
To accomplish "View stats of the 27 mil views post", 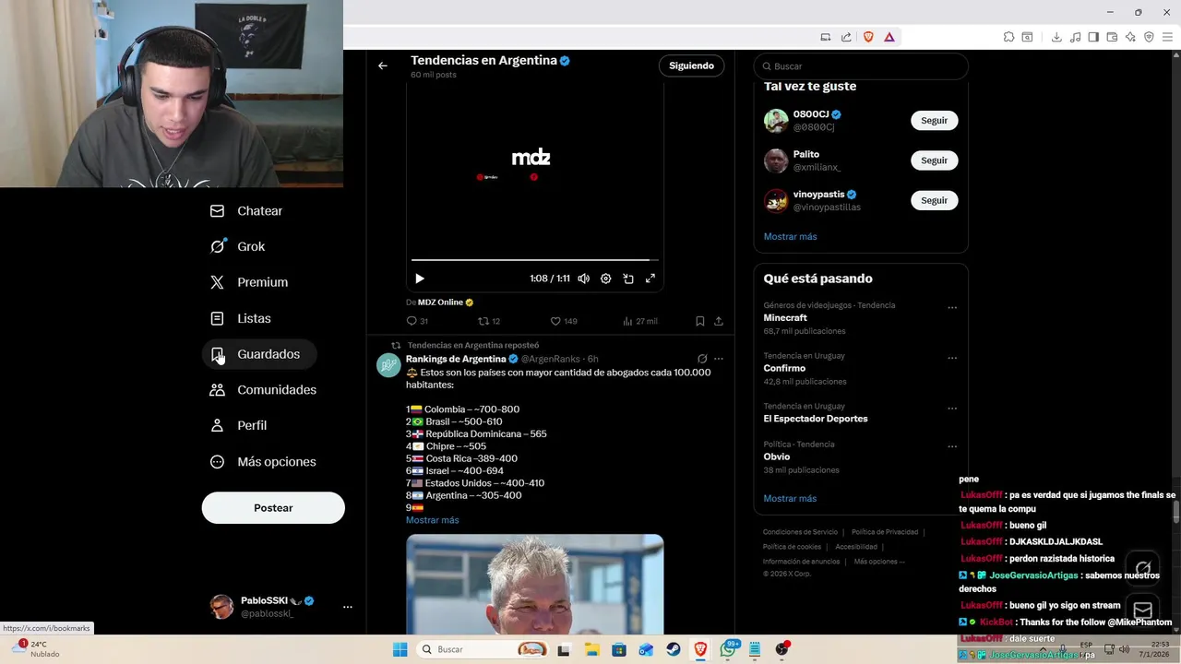I will (x=639, y=321).
